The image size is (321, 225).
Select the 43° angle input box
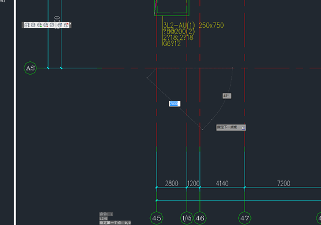click(227, 96)
